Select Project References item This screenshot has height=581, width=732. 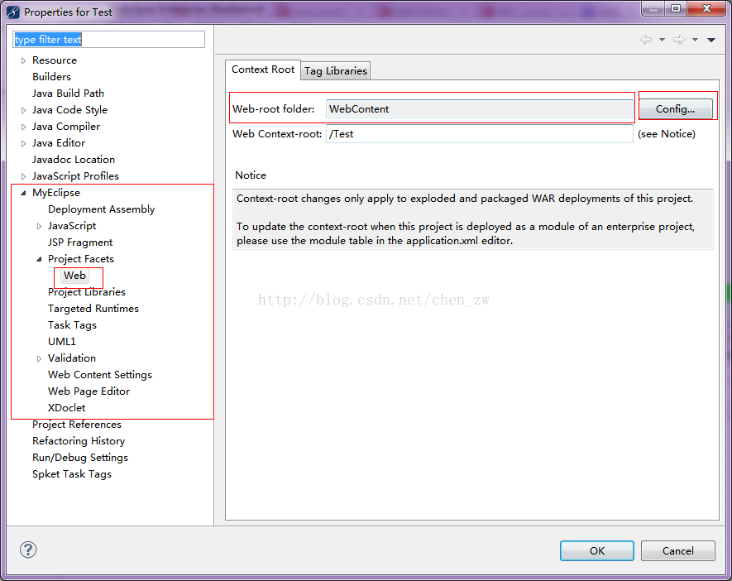coord(77,425)
